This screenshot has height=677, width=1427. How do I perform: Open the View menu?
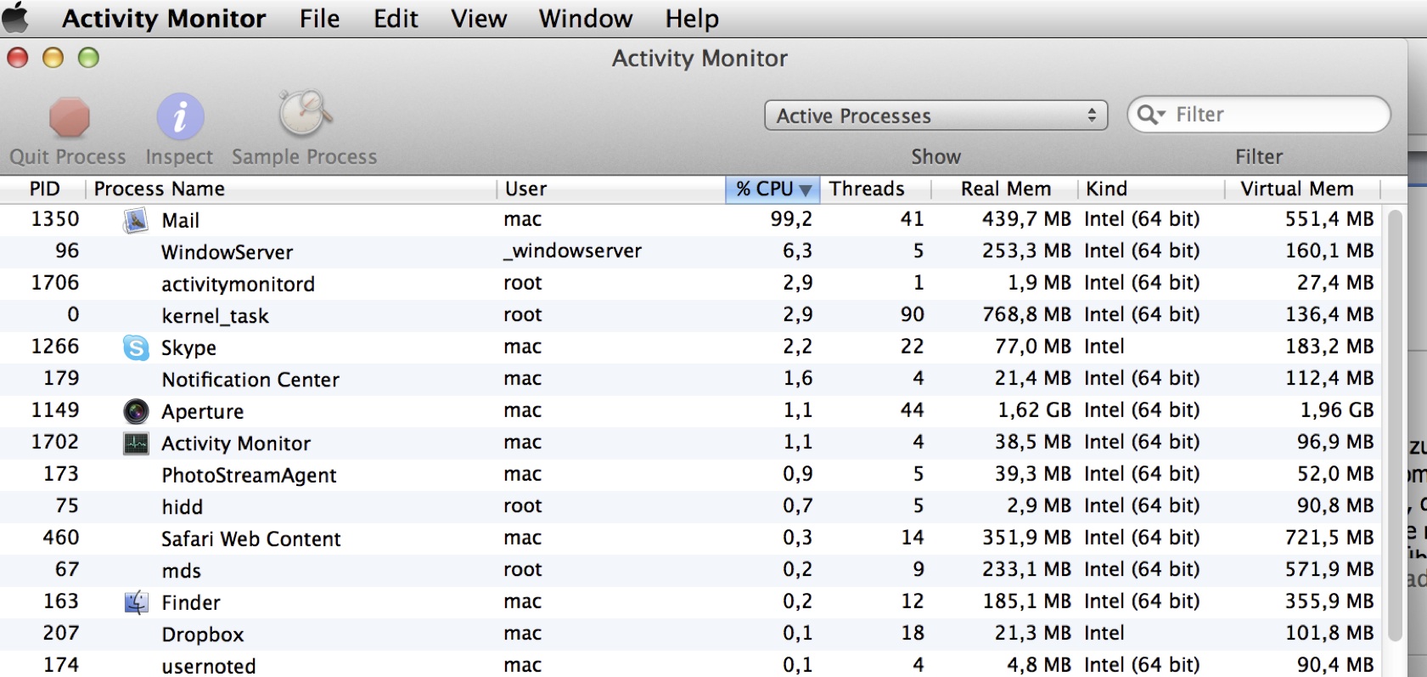pos(479,18)
